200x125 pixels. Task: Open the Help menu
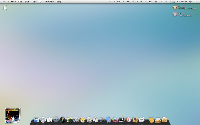click(59, 2)
